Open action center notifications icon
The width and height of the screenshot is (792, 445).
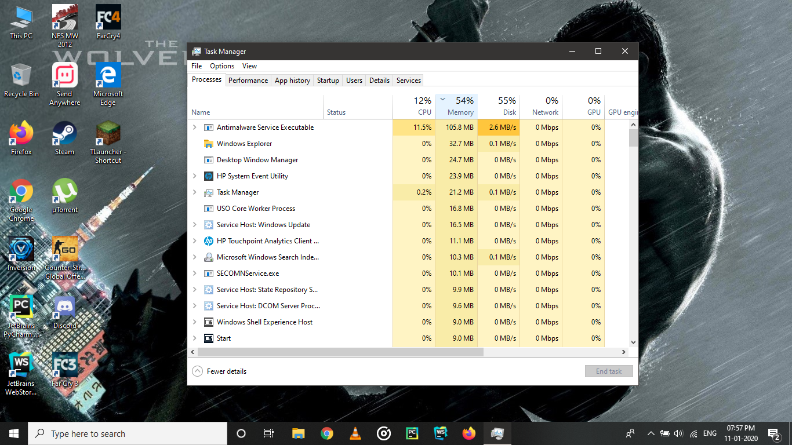pos(773,433)
